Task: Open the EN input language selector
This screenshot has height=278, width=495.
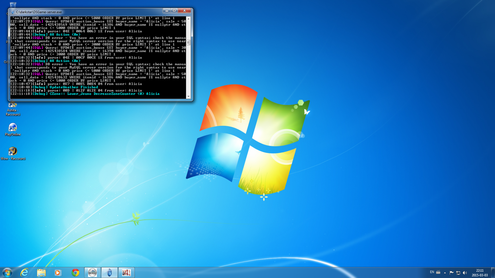Action: click(x=432, y=272)
